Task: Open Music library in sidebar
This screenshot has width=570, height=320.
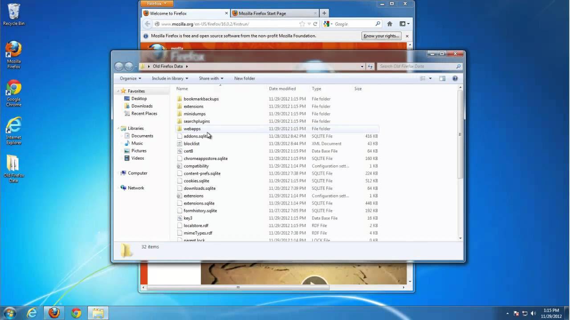Action: [137, 143]
